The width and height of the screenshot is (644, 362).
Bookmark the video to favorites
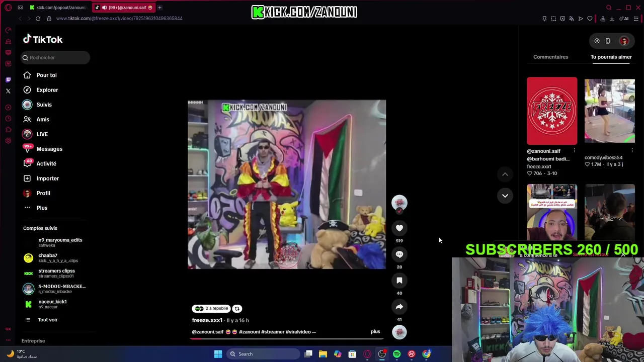coord(399,281)
